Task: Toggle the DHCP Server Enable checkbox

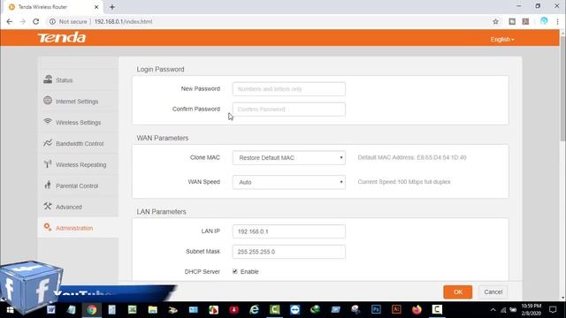Action: point(235,271)
